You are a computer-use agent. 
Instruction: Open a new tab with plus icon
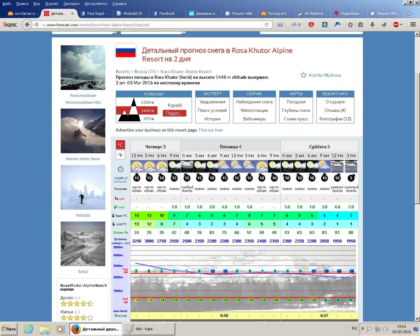pyautogui.click(x=409, y=14)
